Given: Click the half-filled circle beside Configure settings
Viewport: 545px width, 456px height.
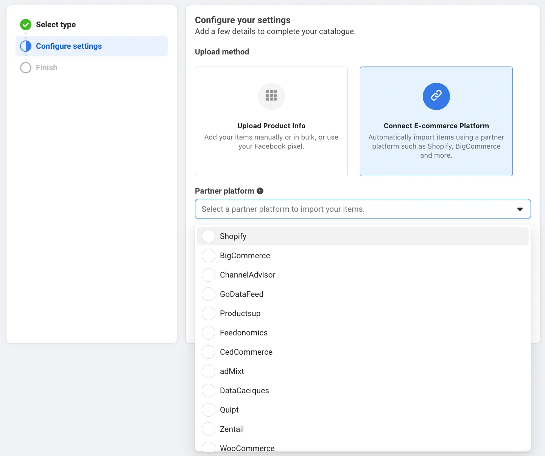Looking at the screenshot, I should [x=26, y=46].
